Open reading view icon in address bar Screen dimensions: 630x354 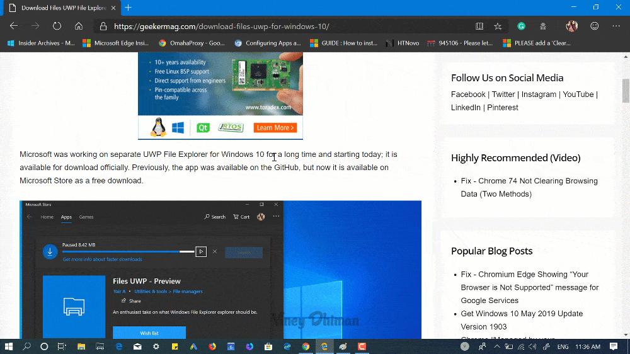tap(479, 26)
